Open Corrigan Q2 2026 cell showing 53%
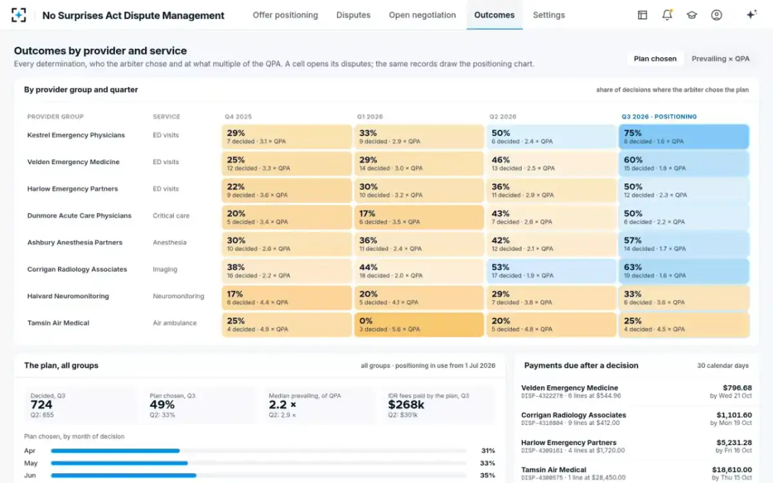Viewport: 773px width, 483px height. pos(551,271)
